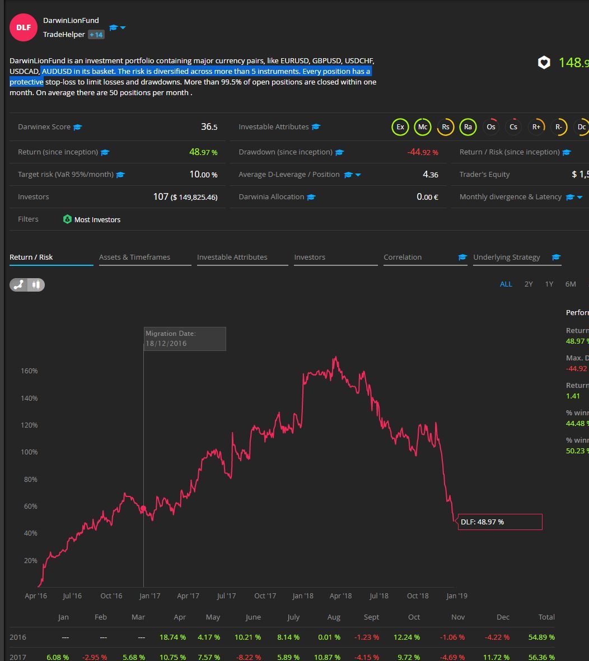Click the DLF avatar logo

point(24,27)
